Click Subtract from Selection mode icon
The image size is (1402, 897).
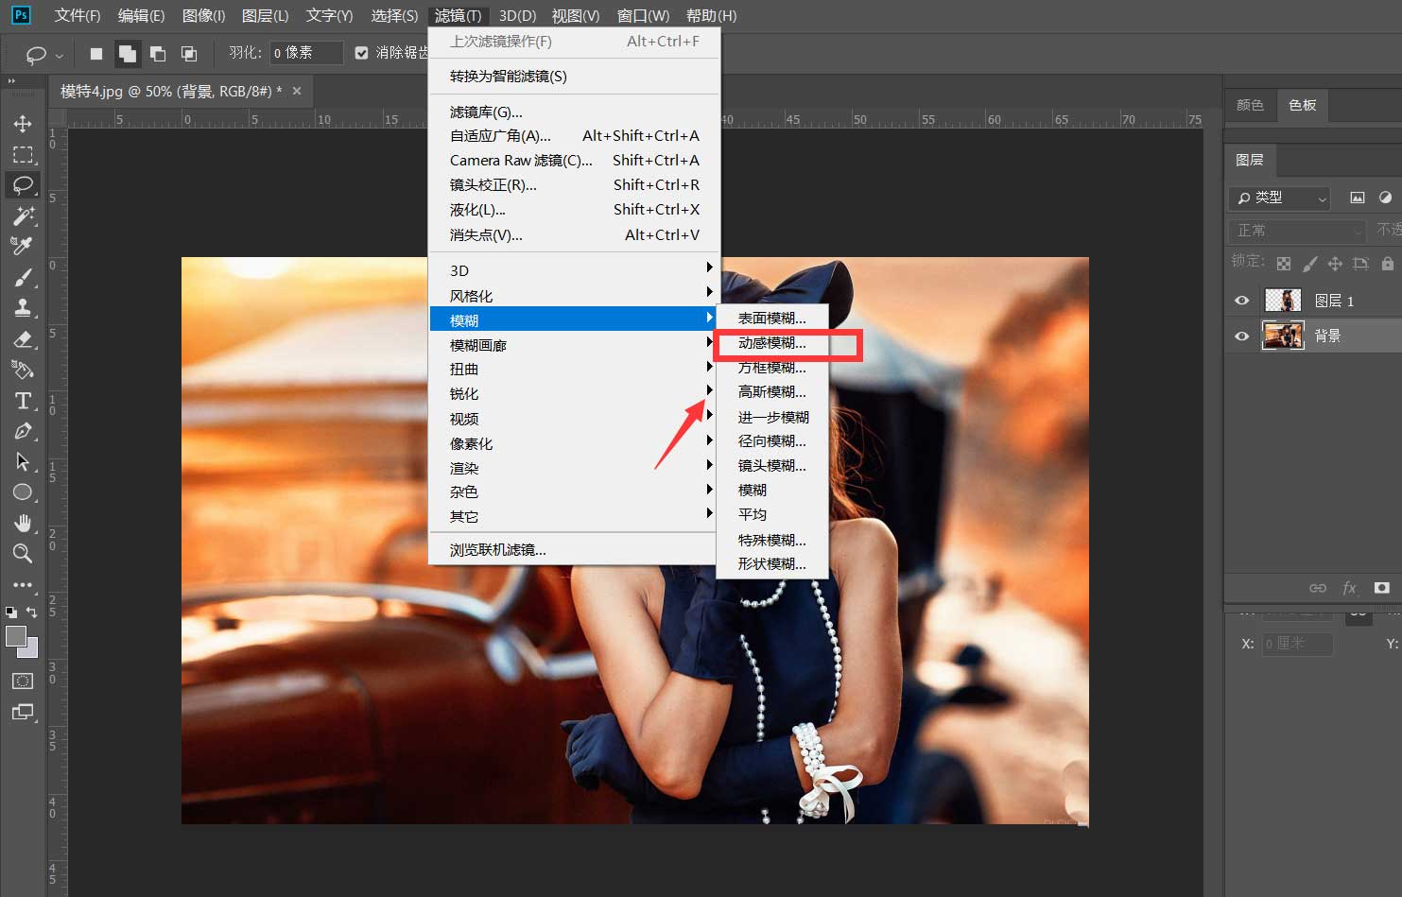tap(158, 54)
